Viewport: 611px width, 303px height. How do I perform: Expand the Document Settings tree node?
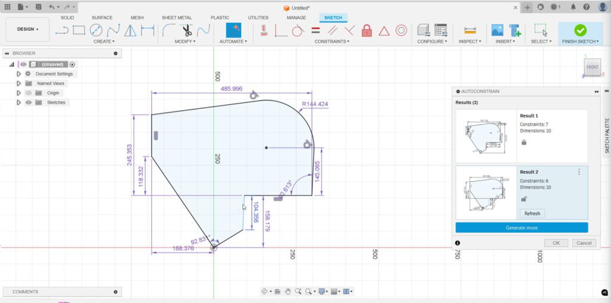(18, 74)
